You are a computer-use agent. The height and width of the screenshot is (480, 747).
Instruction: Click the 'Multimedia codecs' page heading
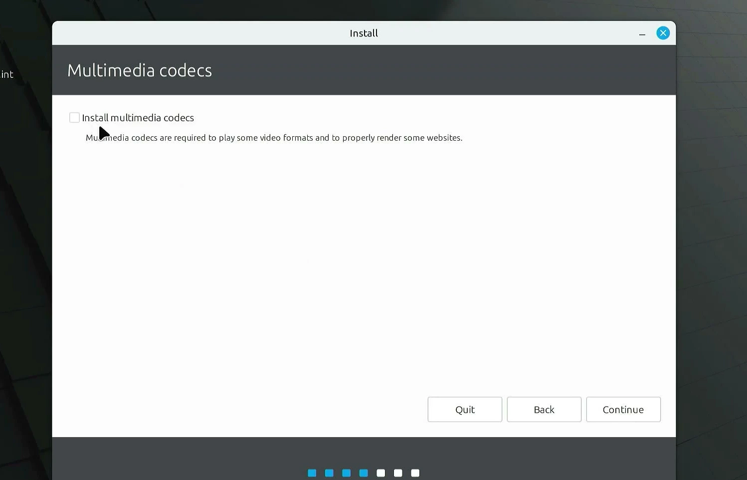pyautogui.click(x=140, y=70)
